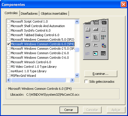Click the animation window icon with cyan squares
128x116 pixels.
(95, 53)
